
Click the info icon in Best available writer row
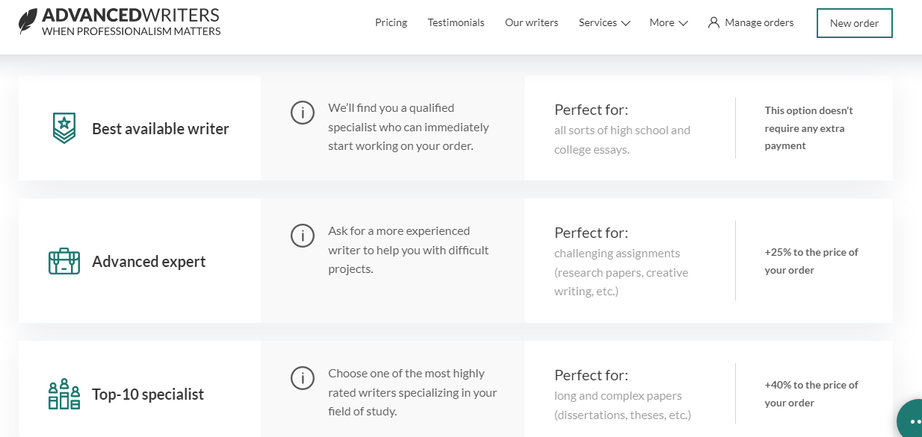click(x=302, y=113)
